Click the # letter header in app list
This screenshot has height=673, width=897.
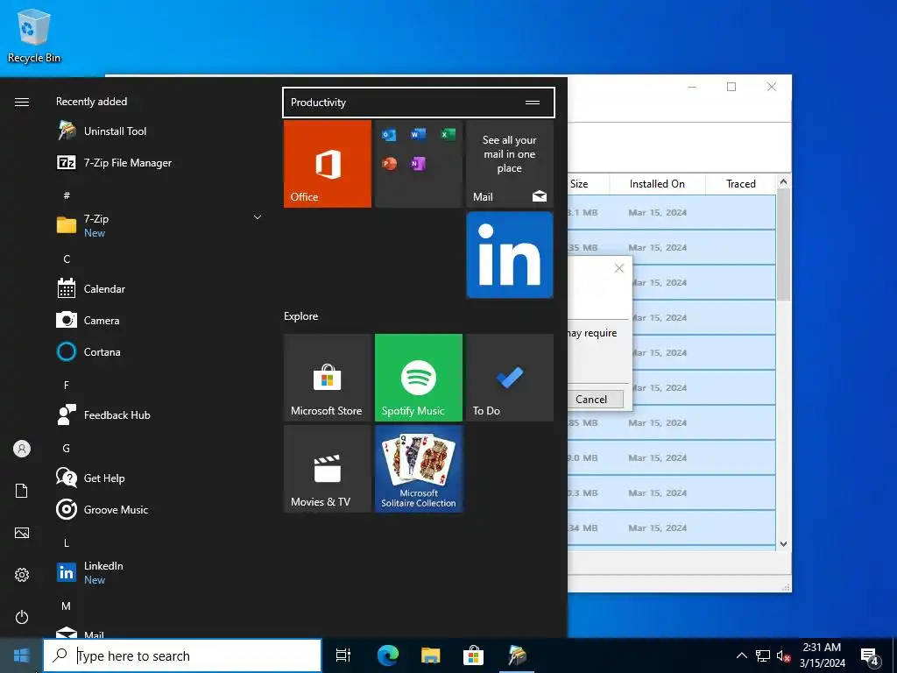(x=67, y=195)
